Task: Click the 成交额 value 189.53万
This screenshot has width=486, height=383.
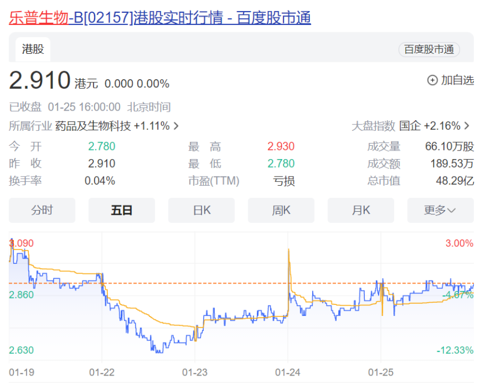Action: [452, 163]
